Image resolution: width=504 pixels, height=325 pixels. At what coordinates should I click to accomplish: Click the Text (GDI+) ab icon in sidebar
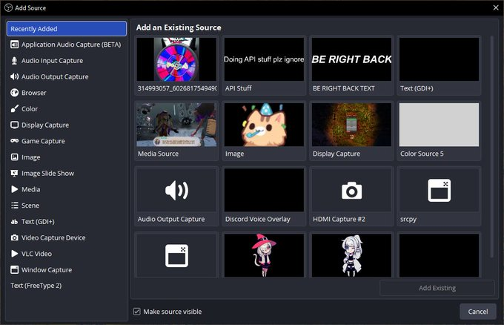14,221
